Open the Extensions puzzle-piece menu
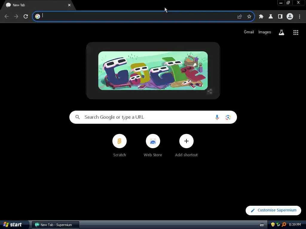Screen dimensions: 306x229 (x=261, y=17)
